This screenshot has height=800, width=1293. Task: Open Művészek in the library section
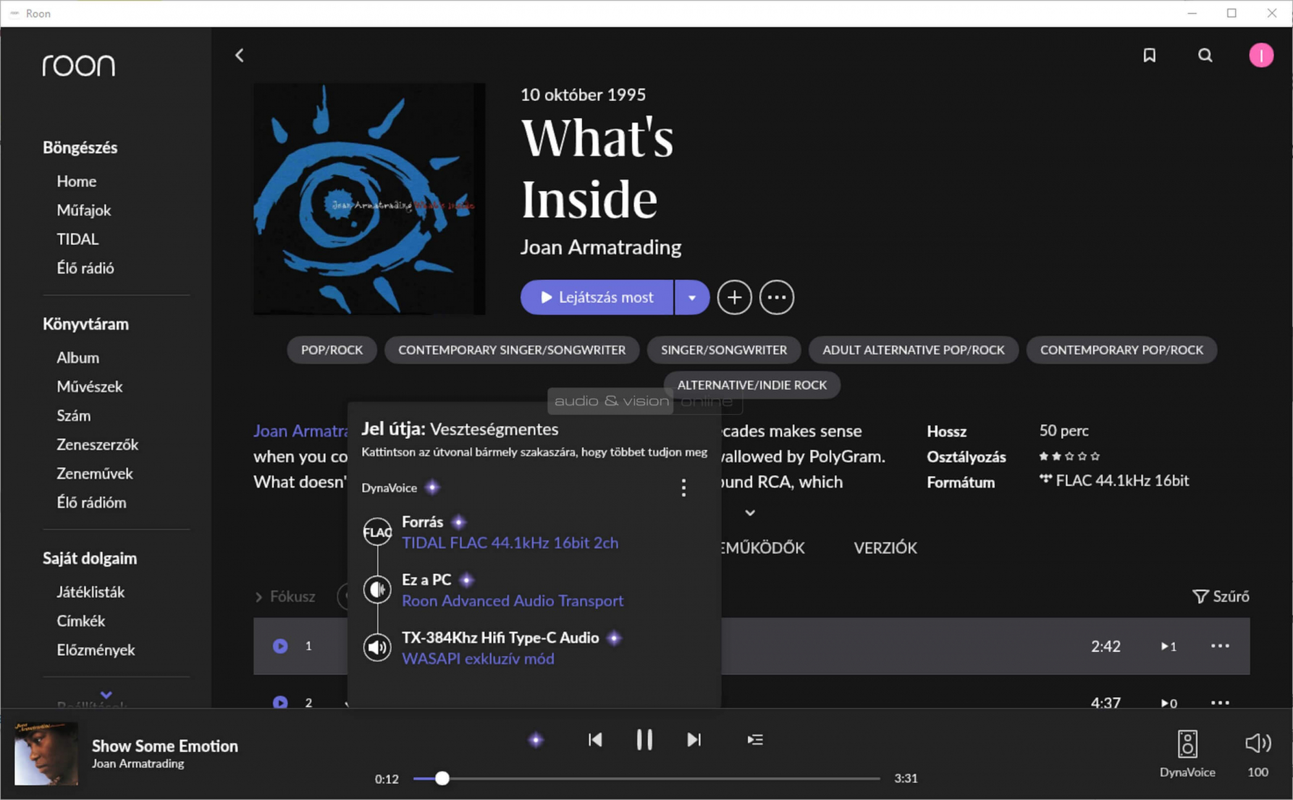point(89,387)
